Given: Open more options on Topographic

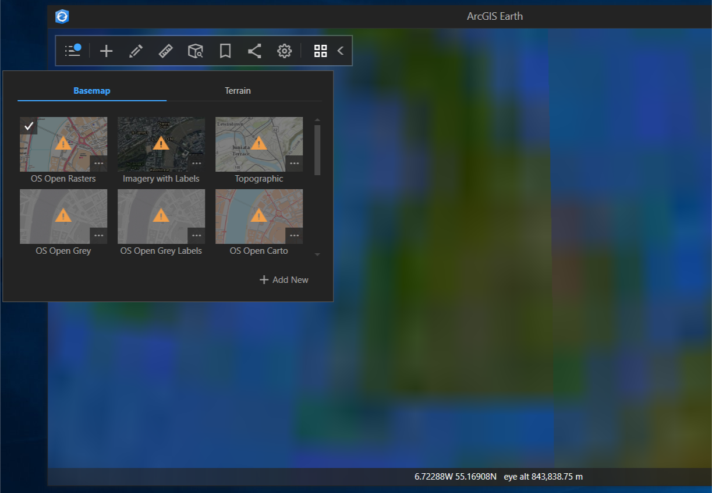Looking at the screenshot, I should pos(295,164).
